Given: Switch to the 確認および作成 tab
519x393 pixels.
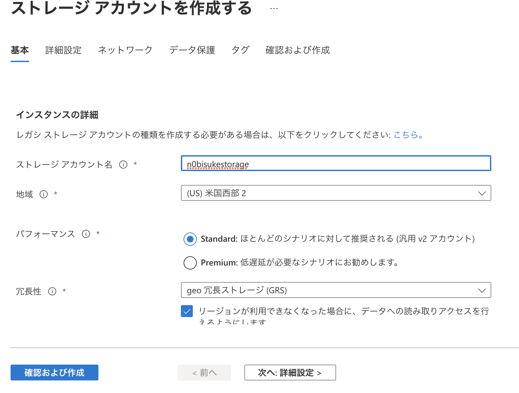Looking at the screenshot, I should [x=298, y=50].
